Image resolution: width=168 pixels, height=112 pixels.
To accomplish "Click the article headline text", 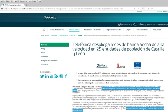I will point(118,49).
